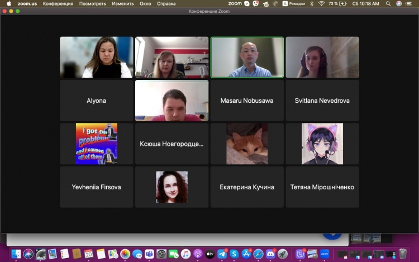The height and width of the screenshot is (262, 419).
Task: Open the Trash in the Dock
Action: click(403, 254)
